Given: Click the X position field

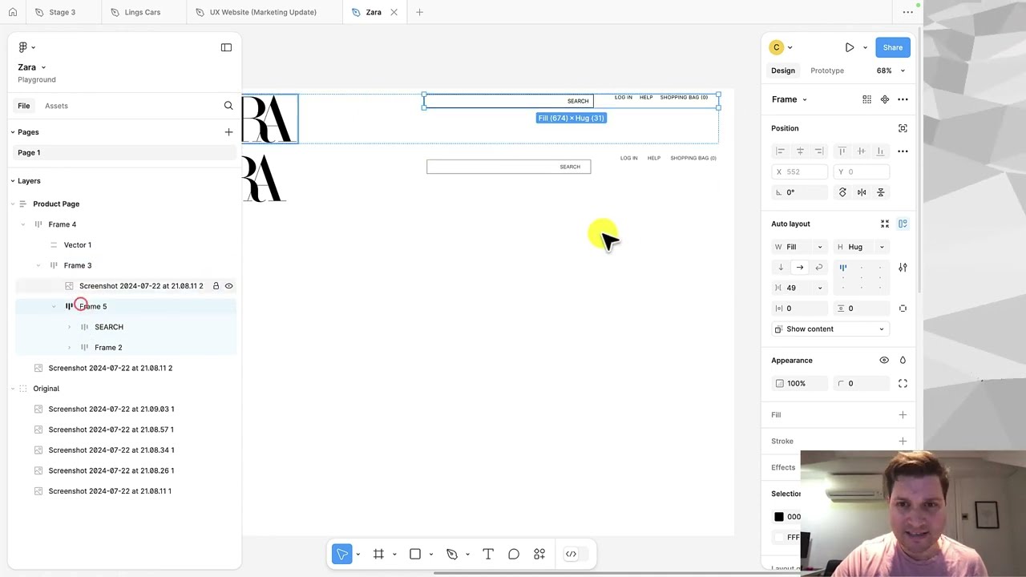Looking at the screenshot, I should point(799,171).
